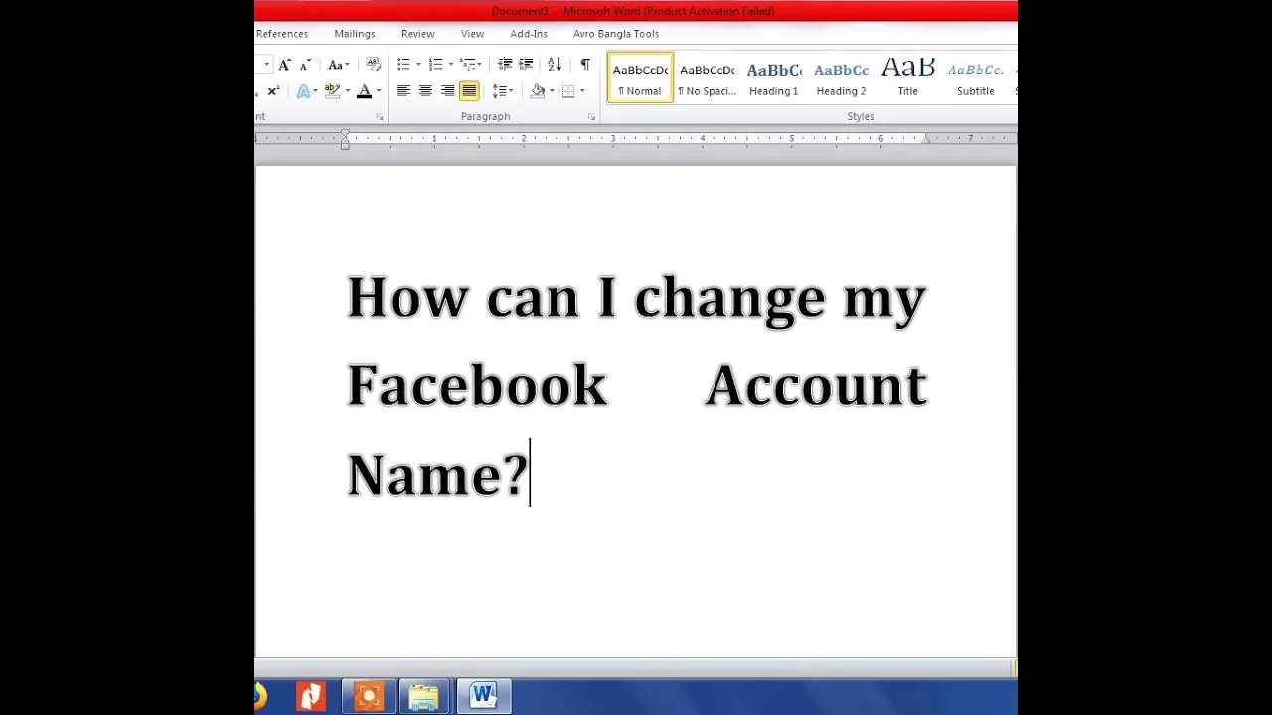Apply superscript formatting
Screen dimensions: 1272x715
tap(273, 91)
